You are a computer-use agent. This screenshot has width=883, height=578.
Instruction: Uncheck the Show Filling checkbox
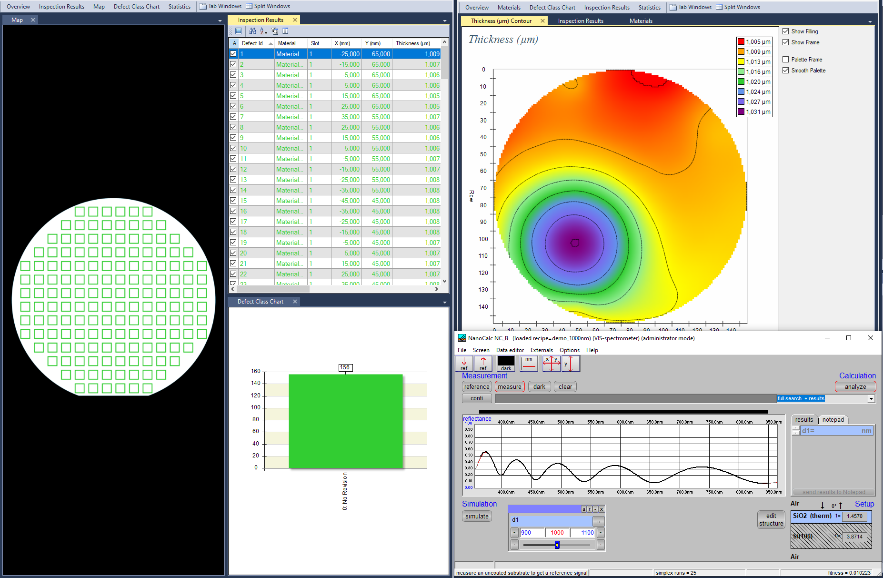pos(786,31)
